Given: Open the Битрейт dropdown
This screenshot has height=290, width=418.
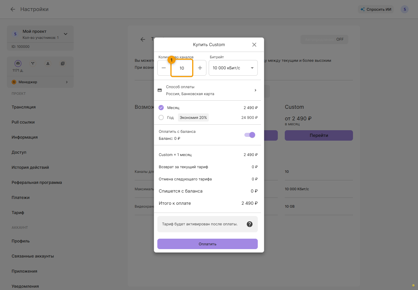Looking at the screenshot, I should point(233,68).
